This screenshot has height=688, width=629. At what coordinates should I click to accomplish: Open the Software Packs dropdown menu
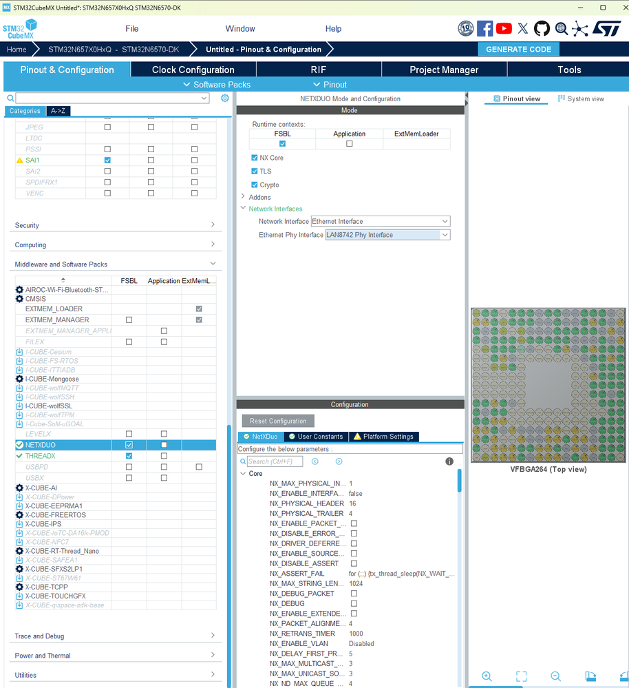[217, 85]
